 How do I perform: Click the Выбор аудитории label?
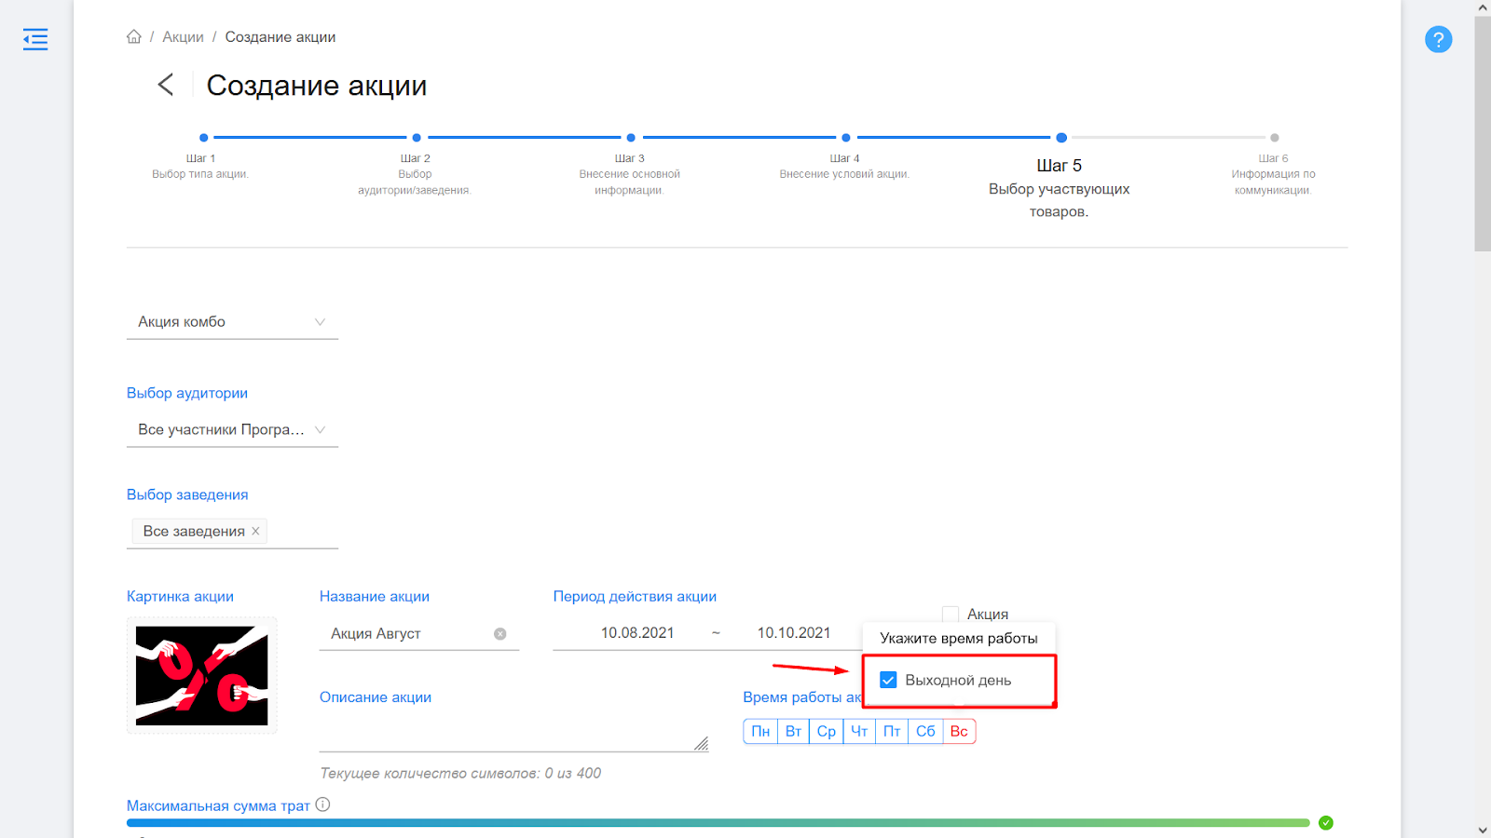tap(187, 393)
